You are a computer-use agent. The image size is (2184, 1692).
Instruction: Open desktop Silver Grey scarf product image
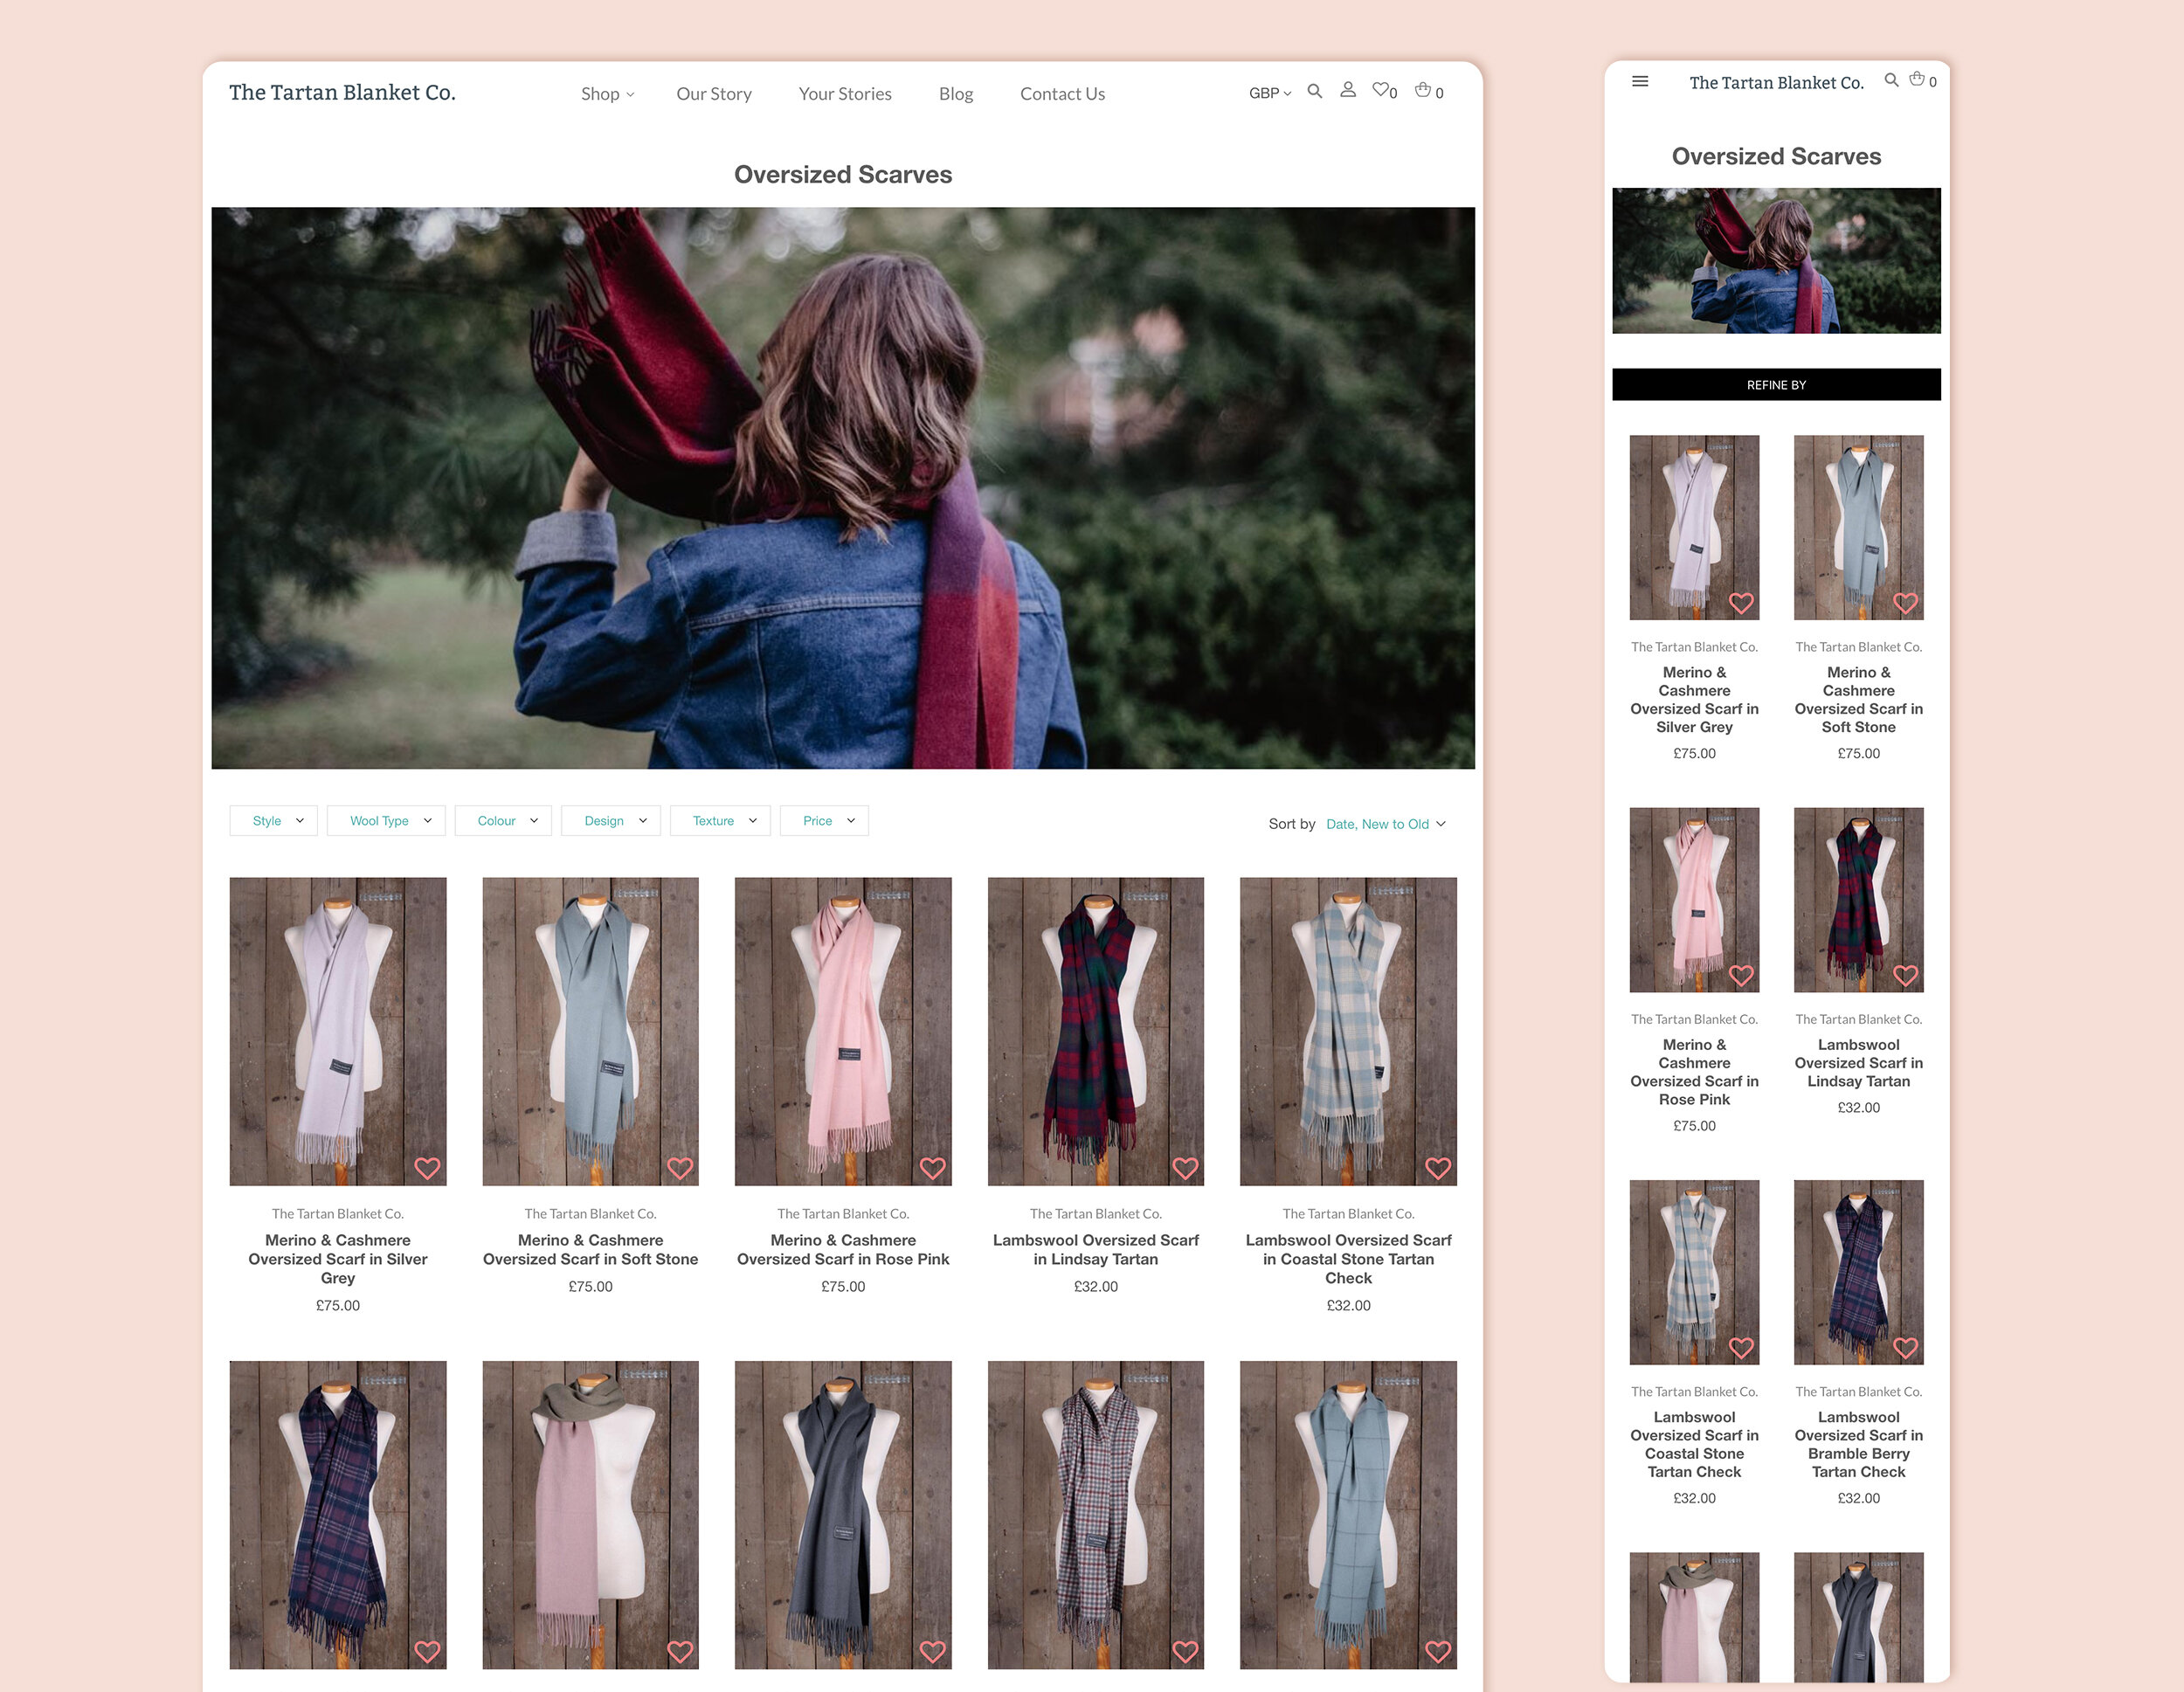point(338,1031)
